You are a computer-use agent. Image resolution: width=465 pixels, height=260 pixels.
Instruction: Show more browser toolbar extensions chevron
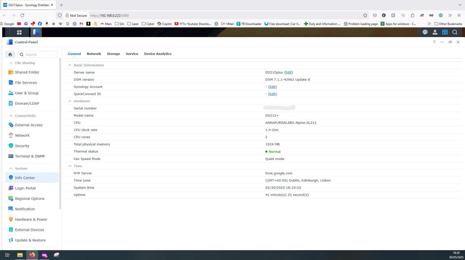[450, 15]
